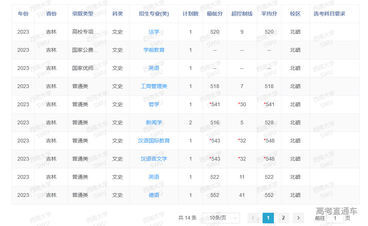
Task: Click the 平均分 column header
Action: pyautogui.click(x=269, y=14)
